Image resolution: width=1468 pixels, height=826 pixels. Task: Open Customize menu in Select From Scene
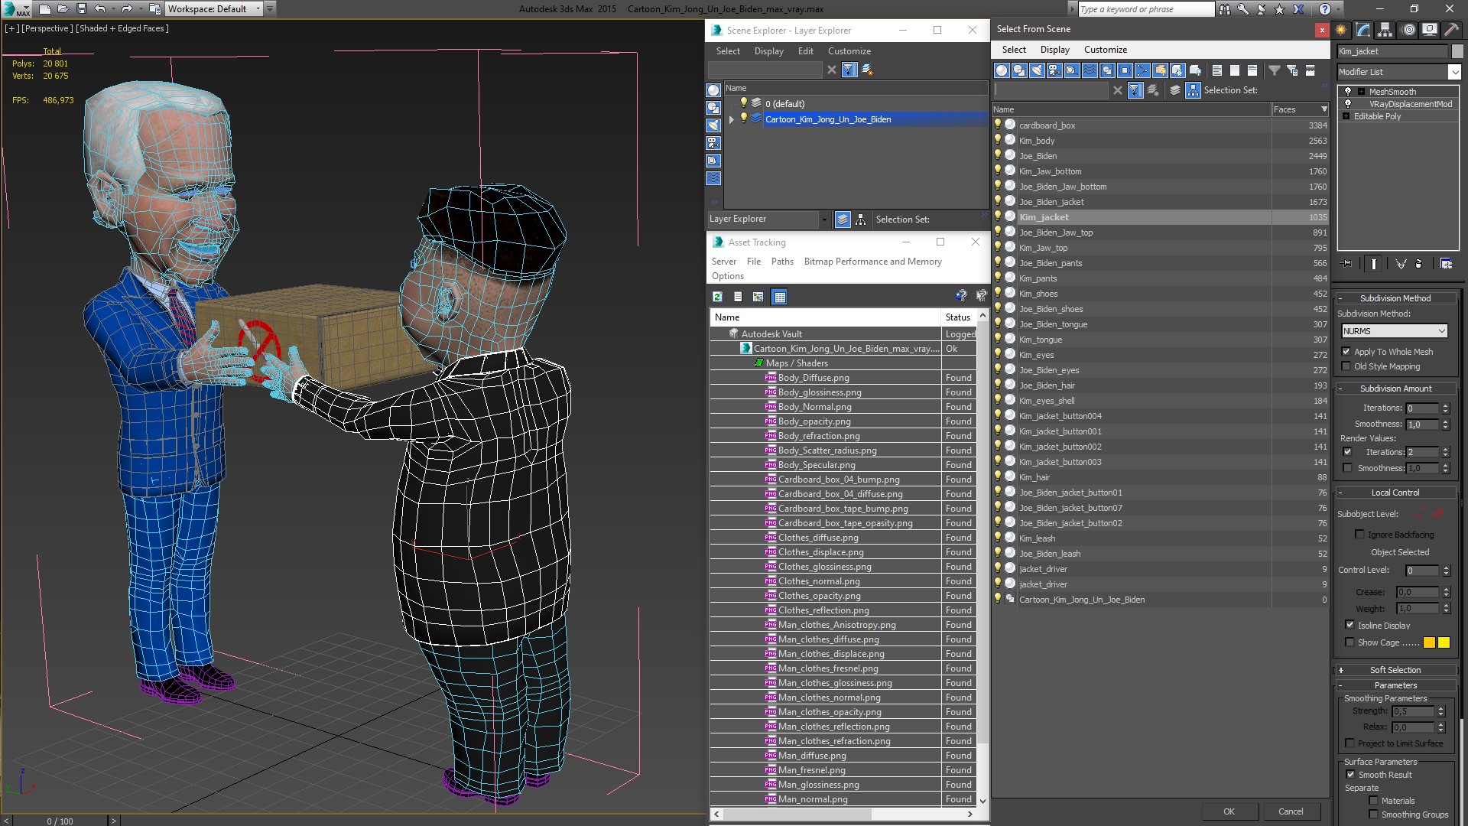(x=1105, y=50)
